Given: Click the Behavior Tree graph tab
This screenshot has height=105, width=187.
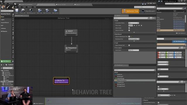Looking at the screenshot, I should (22, 15).
